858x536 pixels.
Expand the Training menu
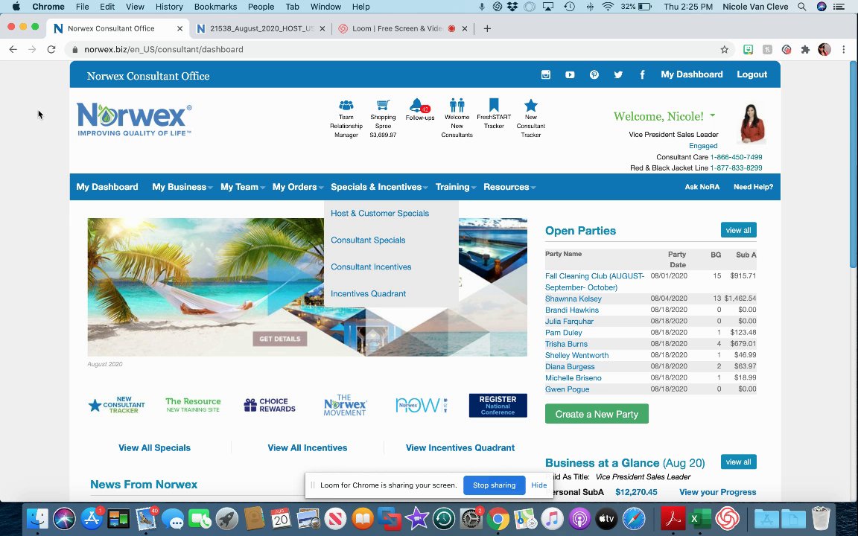click(455, 187)
